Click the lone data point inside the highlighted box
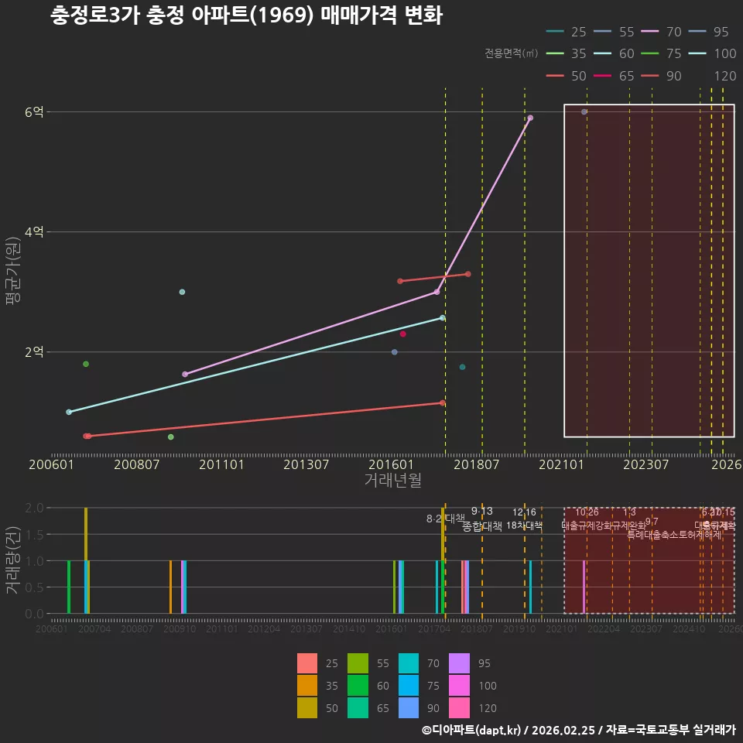 (x=584, y=111)
